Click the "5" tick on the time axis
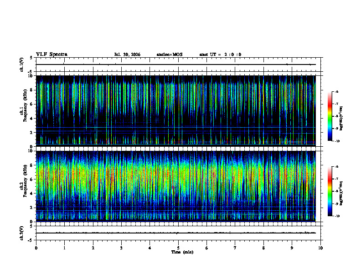The height and width of the screenshot is (278, 361). point(178,248)
